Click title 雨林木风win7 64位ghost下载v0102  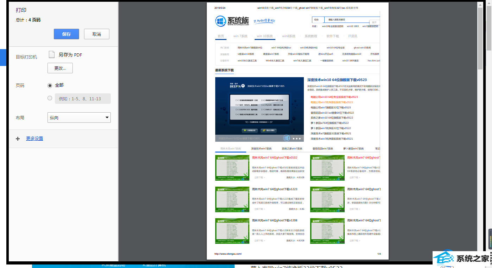point(275,158)
